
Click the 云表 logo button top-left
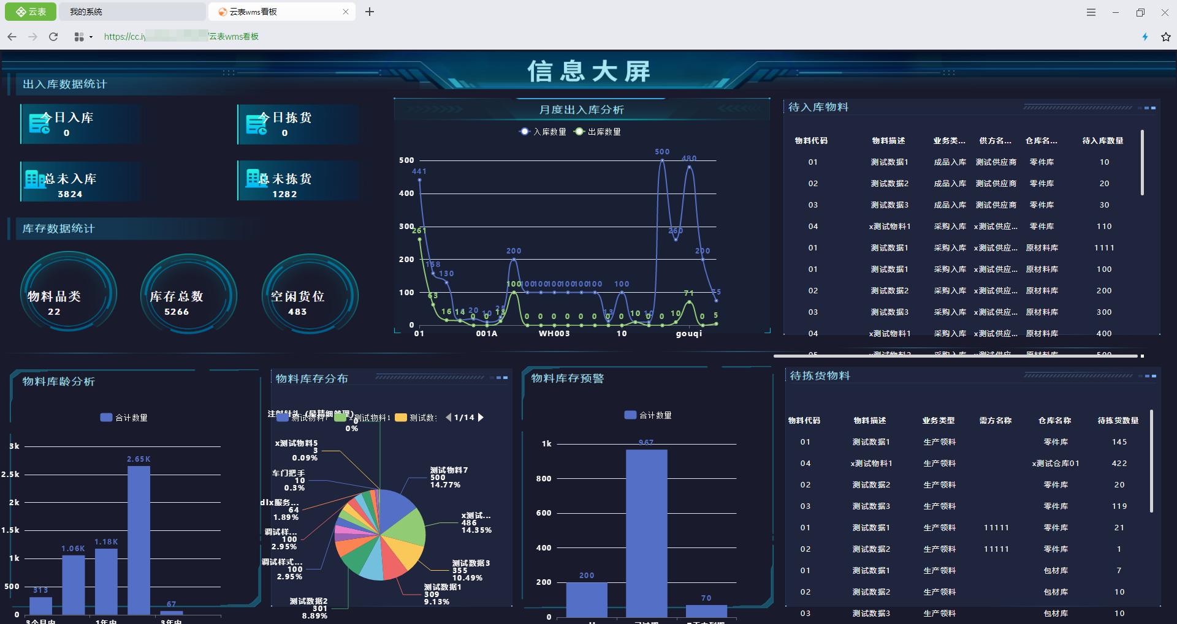tap(30, 11)
